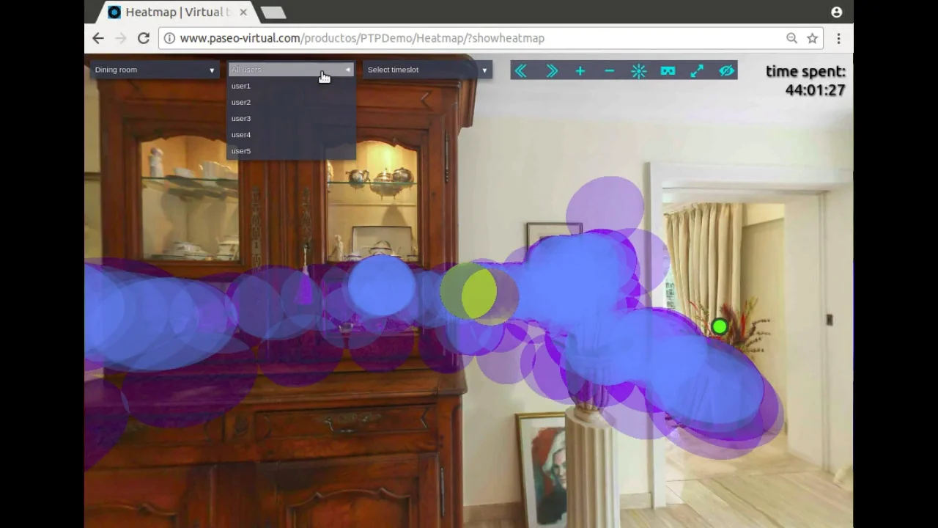The width and height of the screenshot is (938, 528).
Task: Open a new browser tab
Action: (273, 12)
